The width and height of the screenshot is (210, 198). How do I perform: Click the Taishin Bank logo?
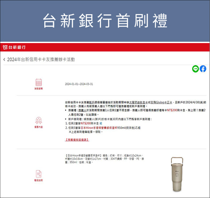(14, 48)
